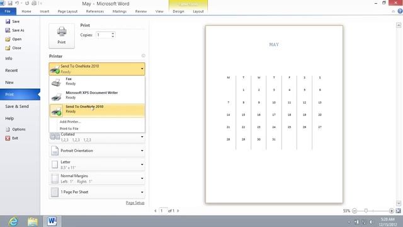Open the Mailings tab

pos(120,11)
